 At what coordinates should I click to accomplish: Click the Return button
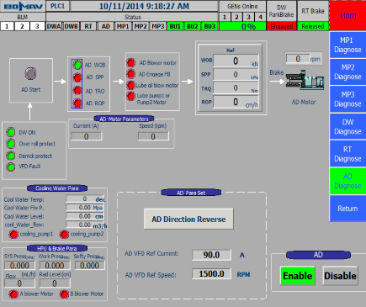[x=347, y=209]
